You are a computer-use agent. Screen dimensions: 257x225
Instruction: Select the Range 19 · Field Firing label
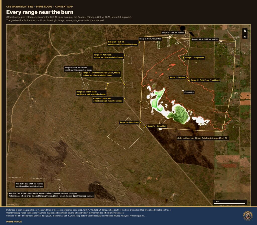coord(129,122)
